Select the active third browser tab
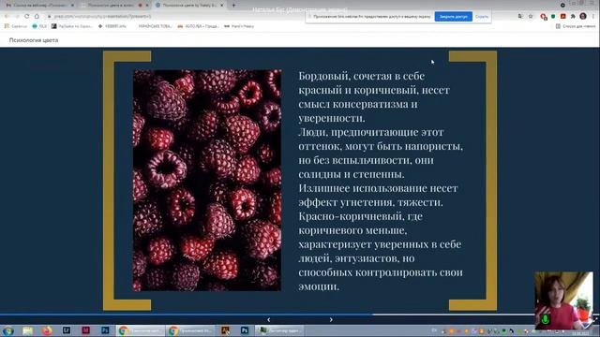600x337 pixels. coord(189,6)
